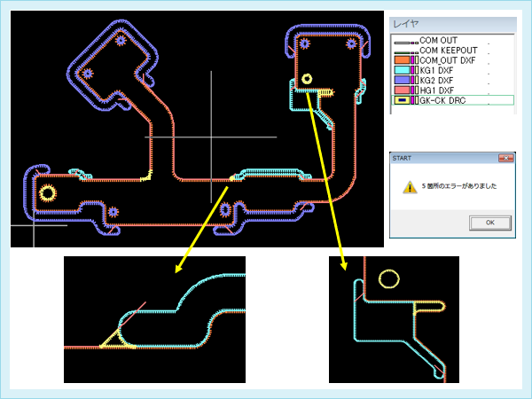Select the KG2 DXF layer name

438,81
